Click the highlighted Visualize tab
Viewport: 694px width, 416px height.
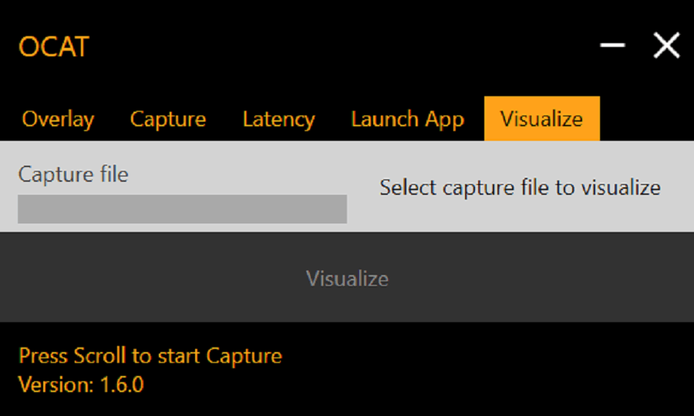tap(541, 119)
